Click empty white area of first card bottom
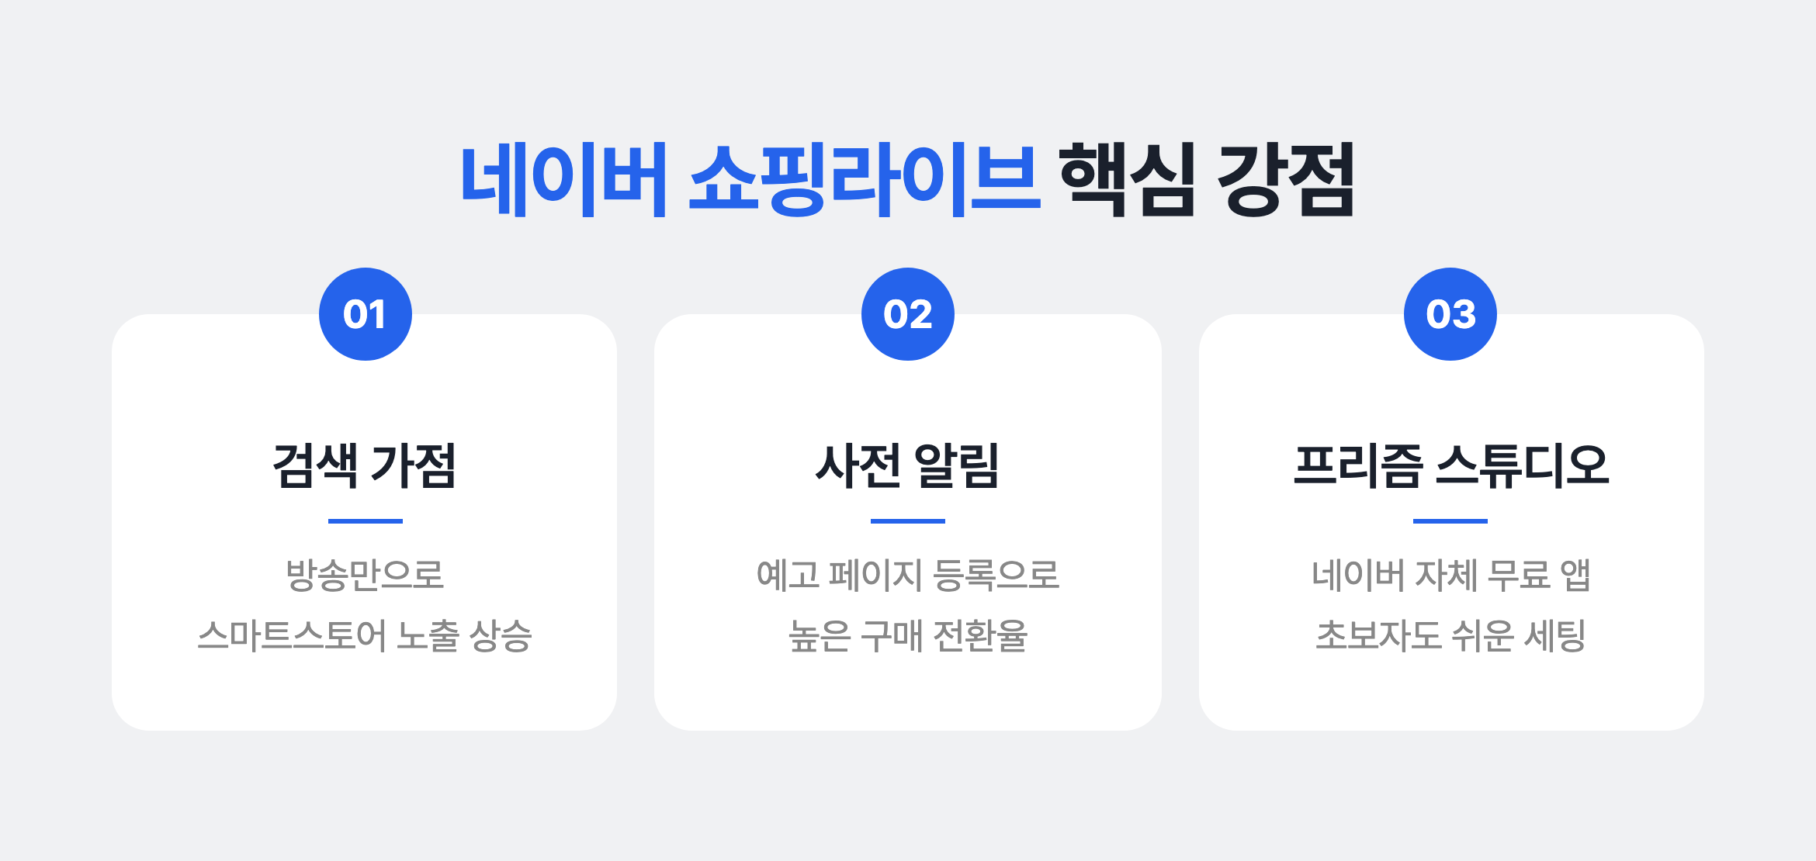 [365, 694]
